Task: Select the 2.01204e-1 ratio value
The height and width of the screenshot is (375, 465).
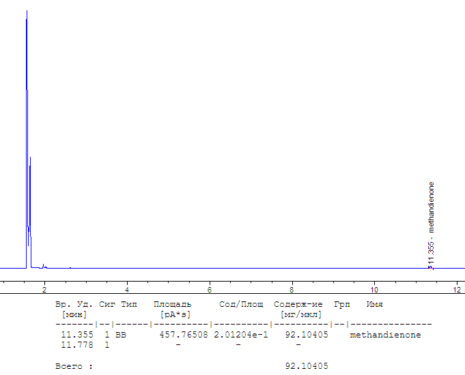Action: tap(241, 335)
